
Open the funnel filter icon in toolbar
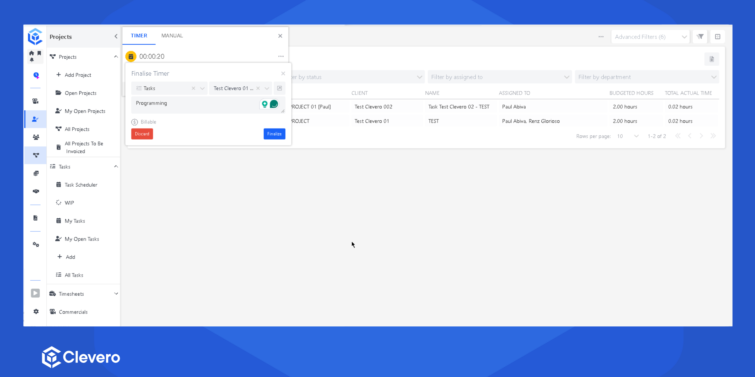[x=700, y=37]
